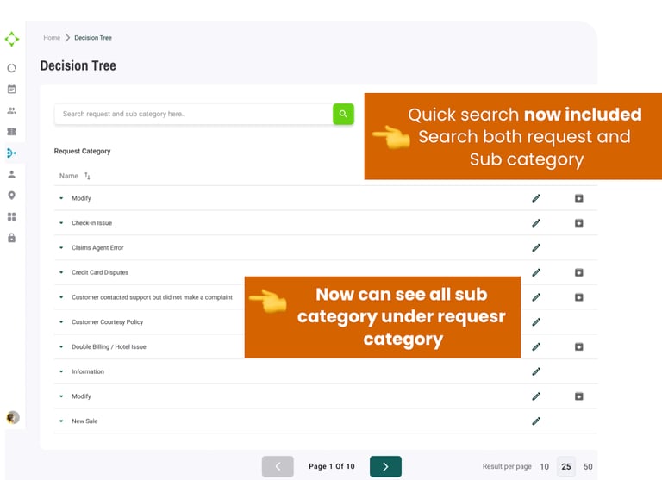
Task: Go to the Home breadcrumb
Action: pos(52,38)
